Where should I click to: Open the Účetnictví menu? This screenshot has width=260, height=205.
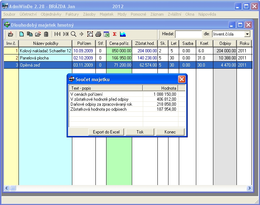28,14
